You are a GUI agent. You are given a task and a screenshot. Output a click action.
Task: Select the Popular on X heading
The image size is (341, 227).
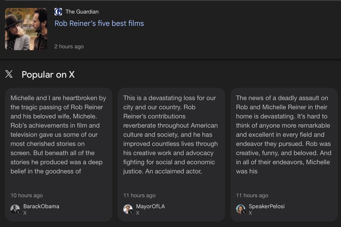tap(48, 74)
